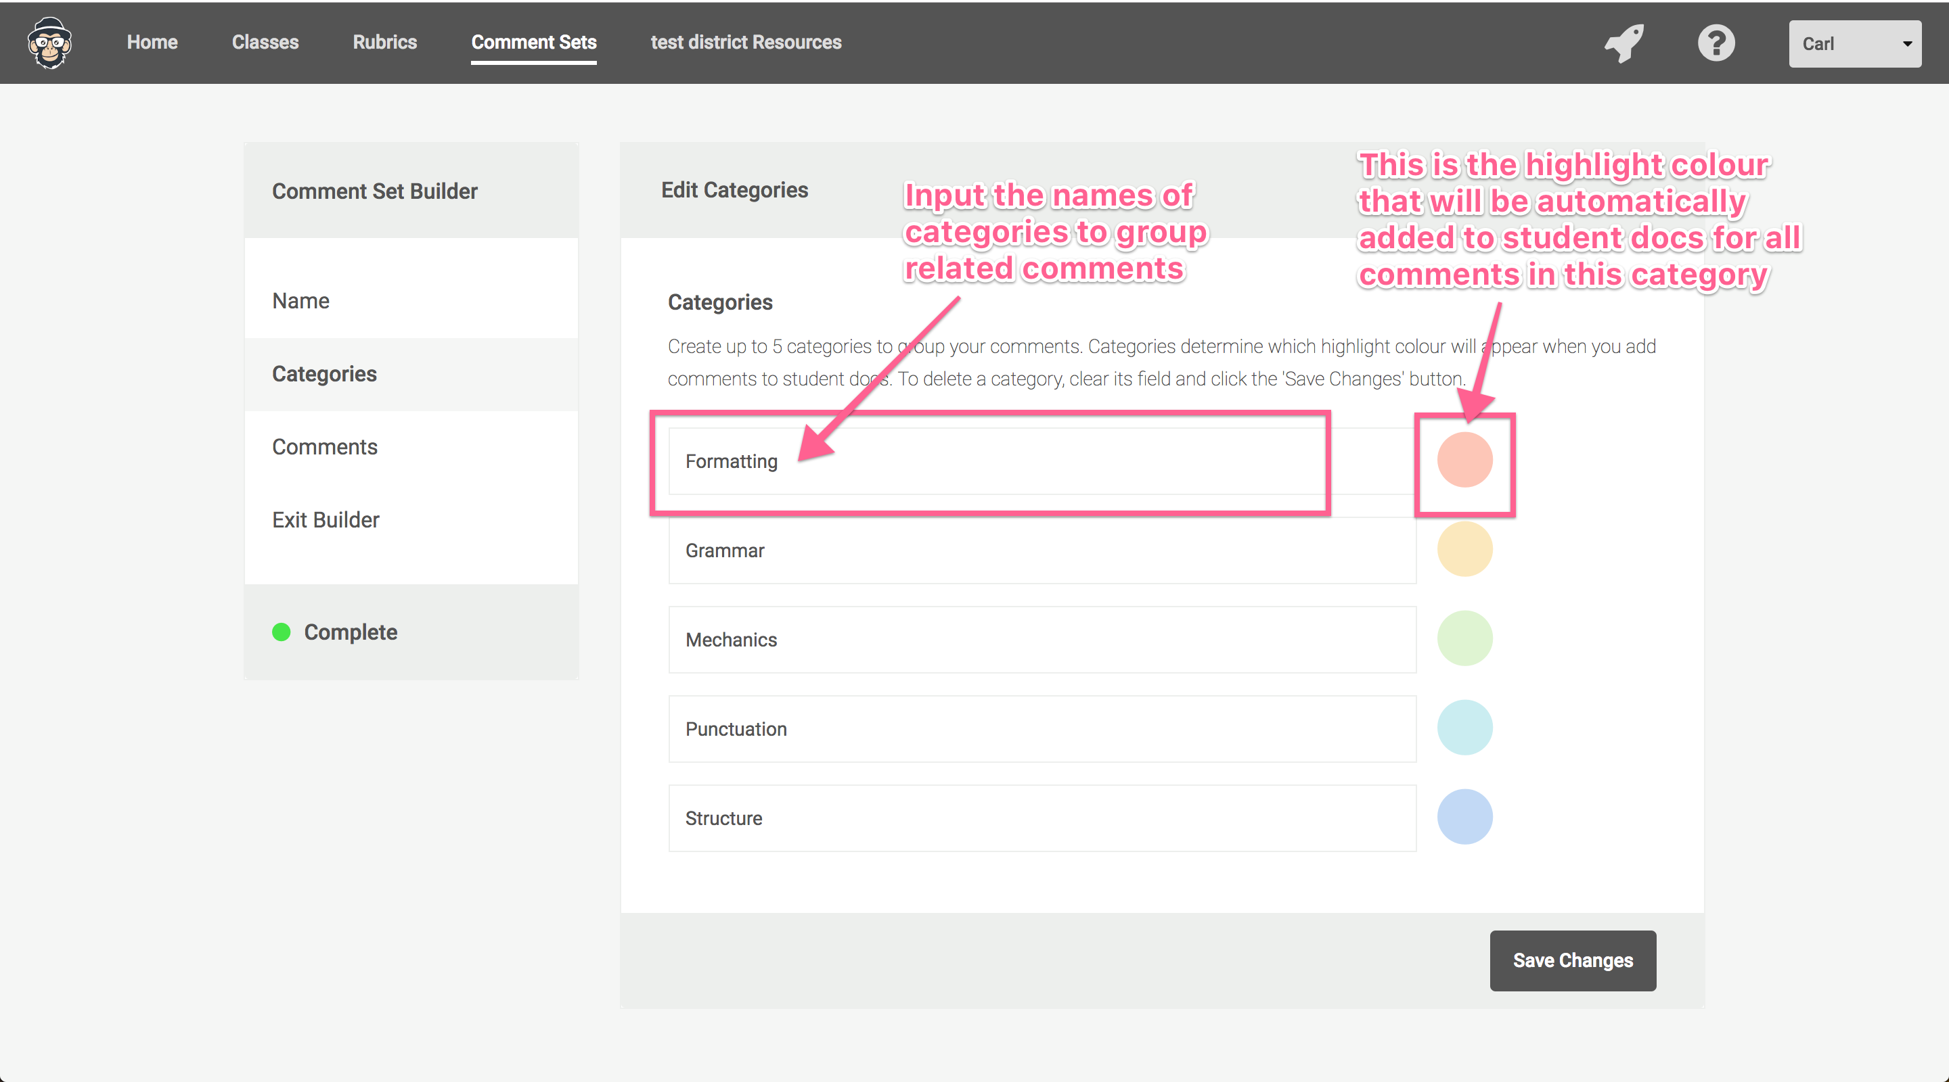Image resolution: width=1949 pixels, height=1082 pixels.
Task: Open test district Resources
Action: click(745, 43)
